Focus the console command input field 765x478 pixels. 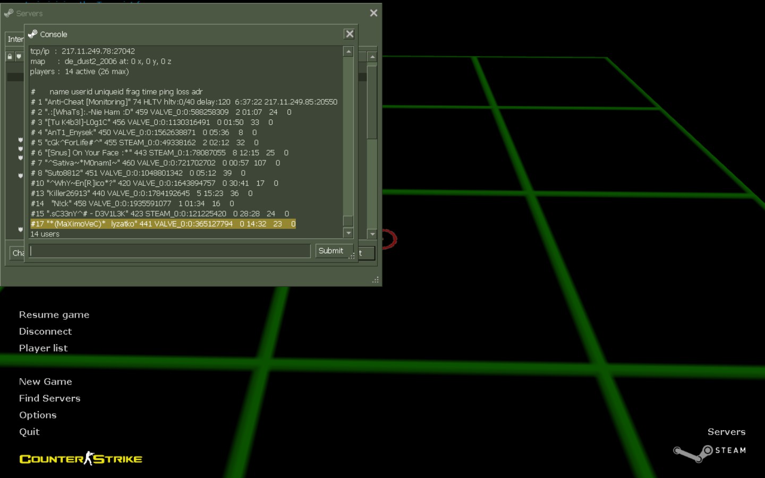click(170, 251)
